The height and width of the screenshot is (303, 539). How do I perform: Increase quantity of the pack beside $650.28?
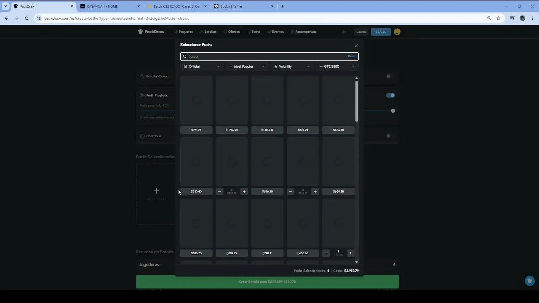click(x=315, y=191)
